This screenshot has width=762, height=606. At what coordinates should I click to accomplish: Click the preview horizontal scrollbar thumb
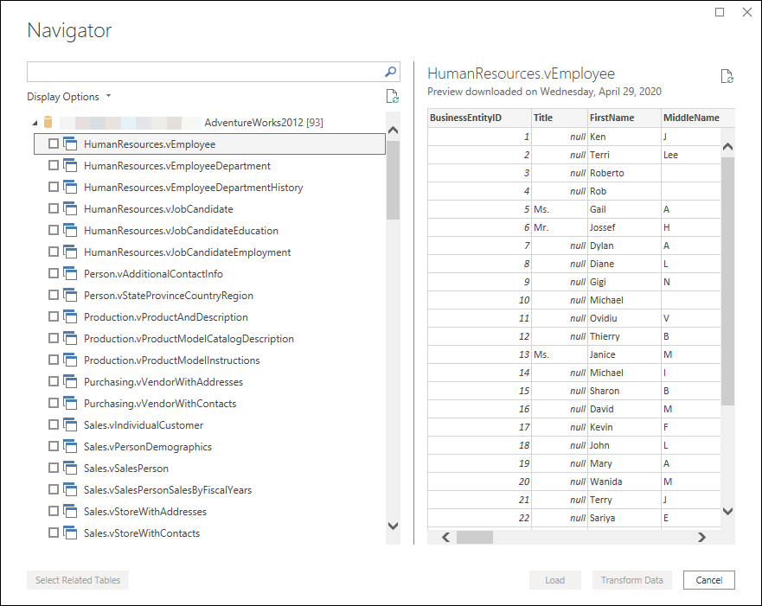click(474, 537)
